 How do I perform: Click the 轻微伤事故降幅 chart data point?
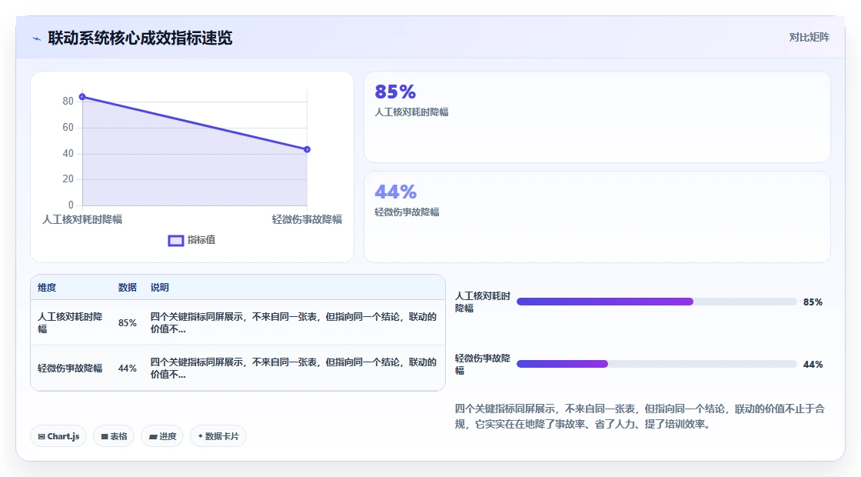pyautogui.click(x=307, y=149)
